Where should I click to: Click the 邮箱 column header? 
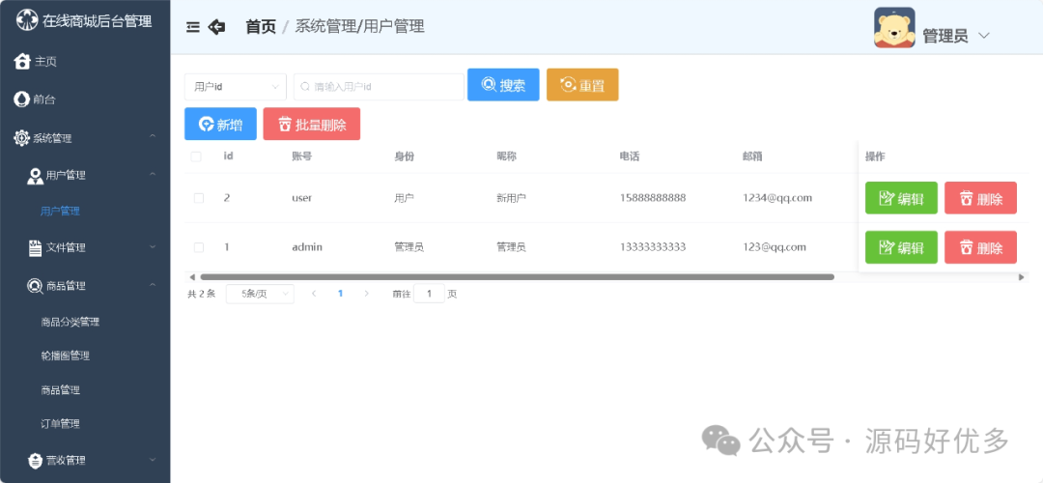[752, 157]
